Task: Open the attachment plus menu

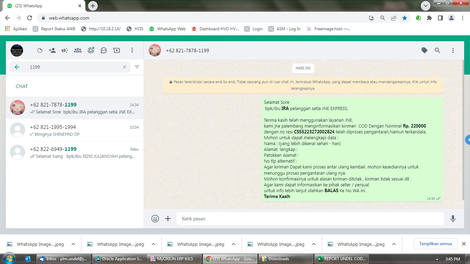Action: coord(168,219)
